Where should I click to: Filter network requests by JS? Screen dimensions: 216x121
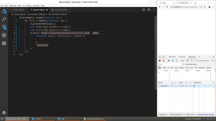[x=168, y=68]
